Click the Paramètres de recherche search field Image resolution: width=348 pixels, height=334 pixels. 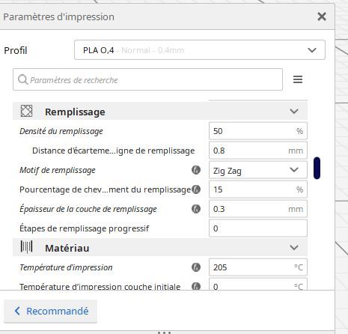coord(147,79)
